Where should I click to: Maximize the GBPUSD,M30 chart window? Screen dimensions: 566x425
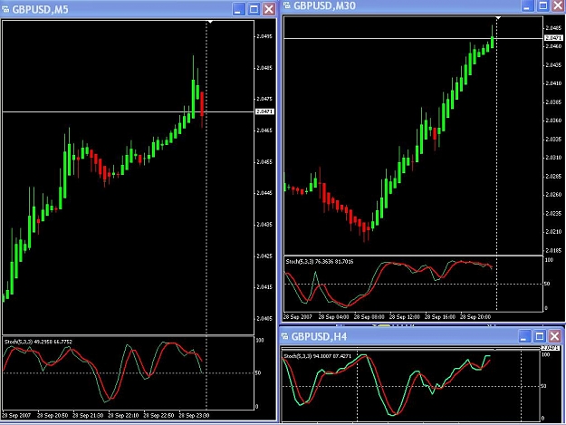click(543, 5)
